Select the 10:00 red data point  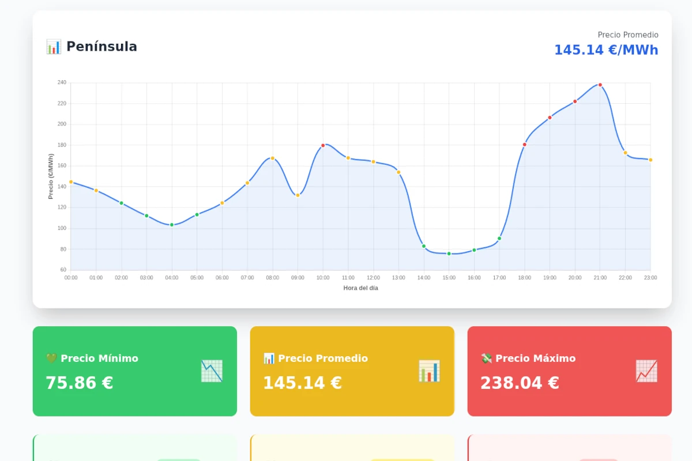click(x=323, y=145)
